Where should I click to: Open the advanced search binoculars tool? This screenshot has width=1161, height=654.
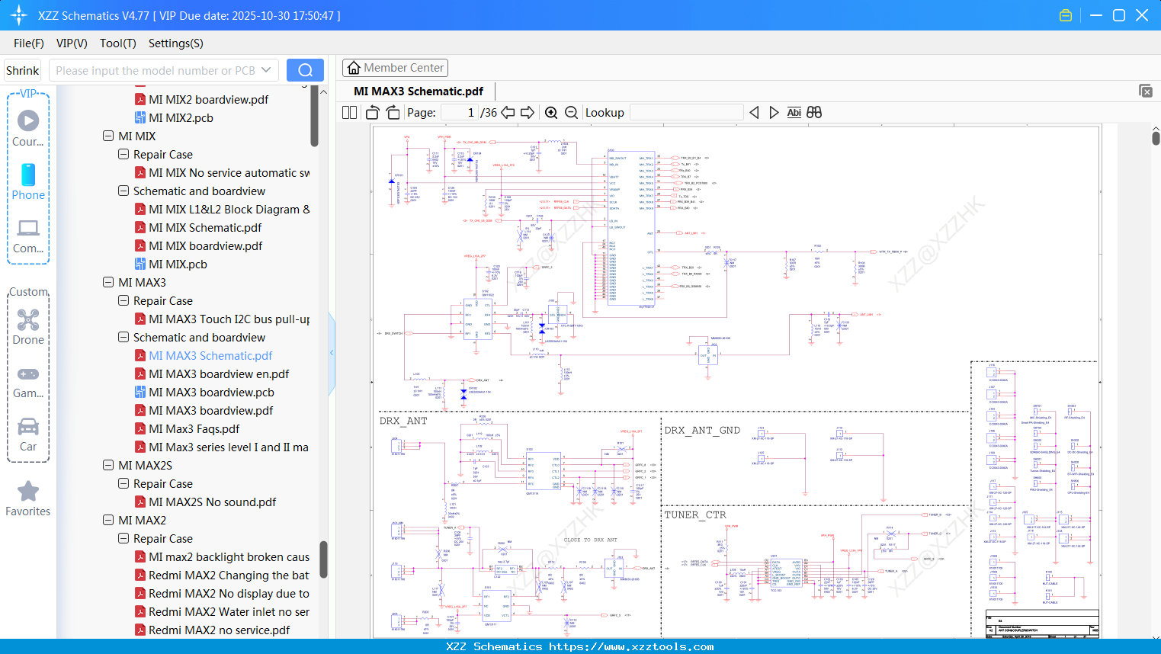[813, 112]
